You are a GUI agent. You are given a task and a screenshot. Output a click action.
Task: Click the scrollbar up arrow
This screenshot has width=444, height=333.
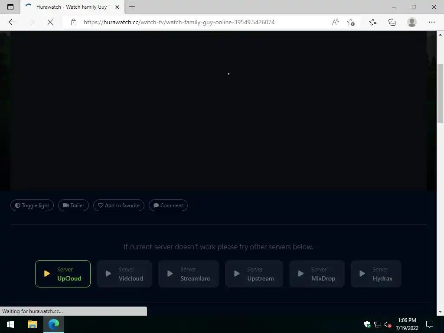point(441,35)
